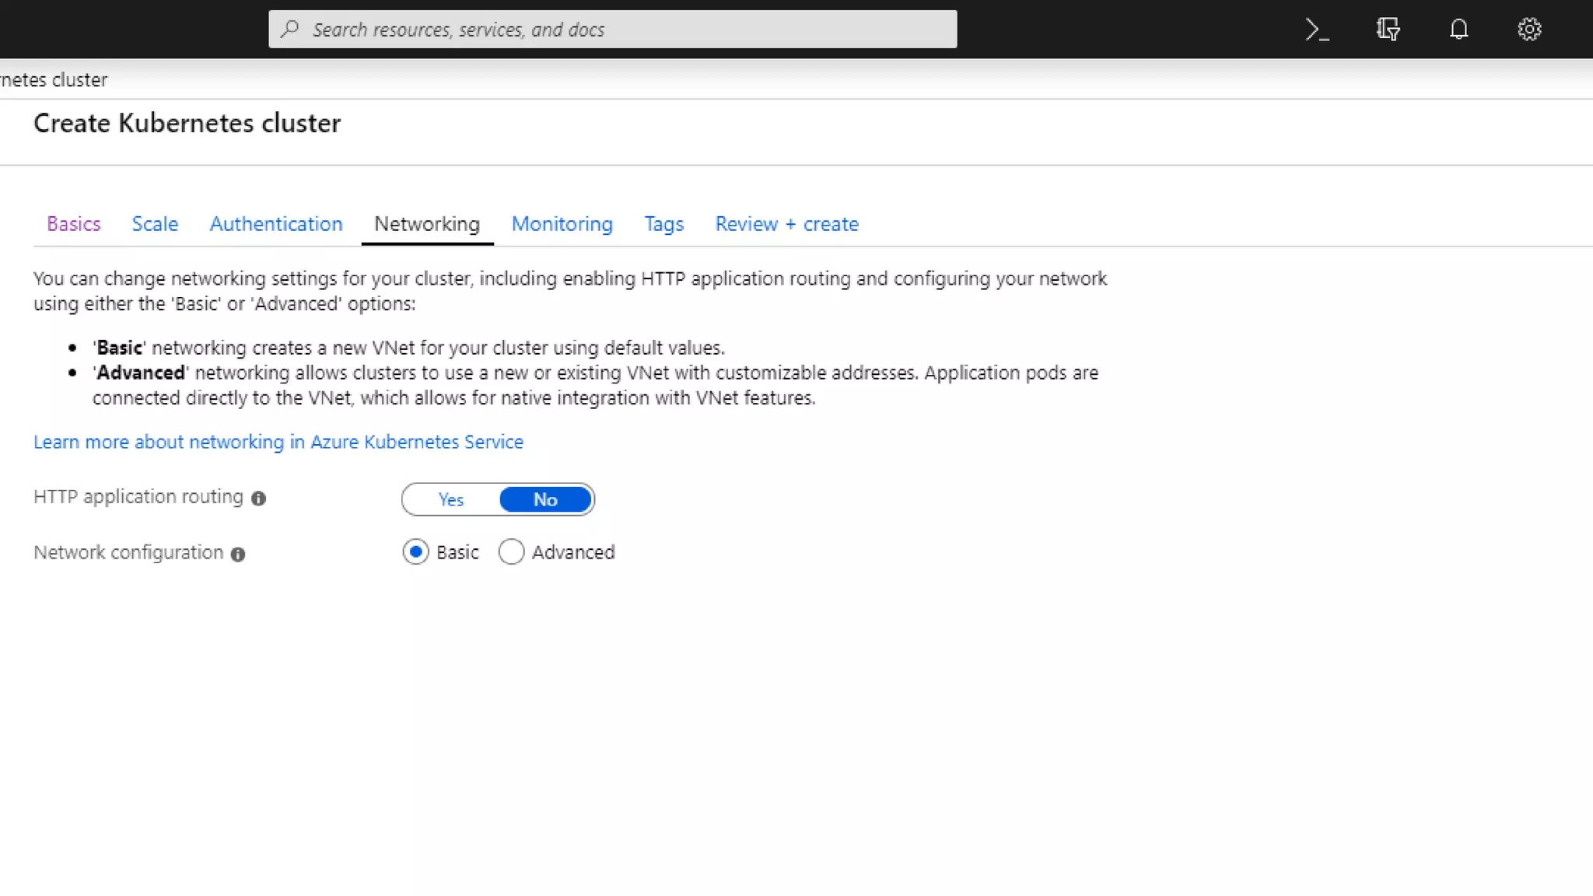The image size is (1593, 896).
Task: Click Network configuration info icon
Action: [x=238, y=554]
